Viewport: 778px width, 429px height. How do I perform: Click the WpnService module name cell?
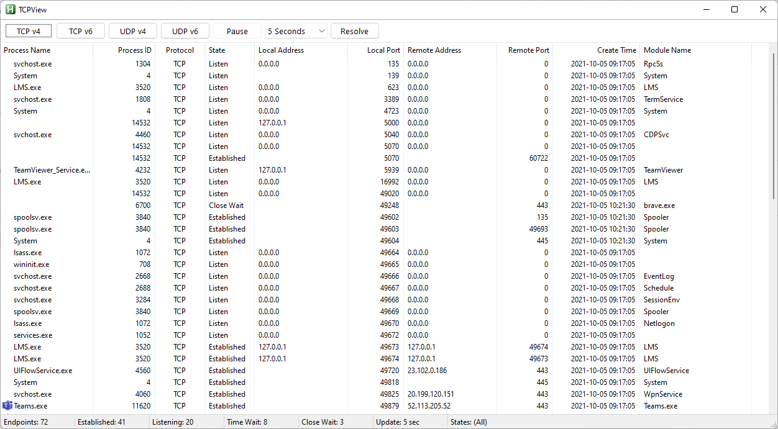click(663, 394)
